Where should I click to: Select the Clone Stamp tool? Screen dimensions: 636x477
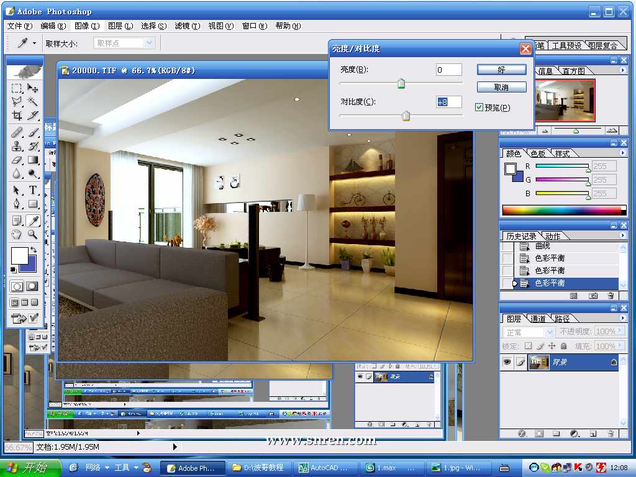coord(17,146)
